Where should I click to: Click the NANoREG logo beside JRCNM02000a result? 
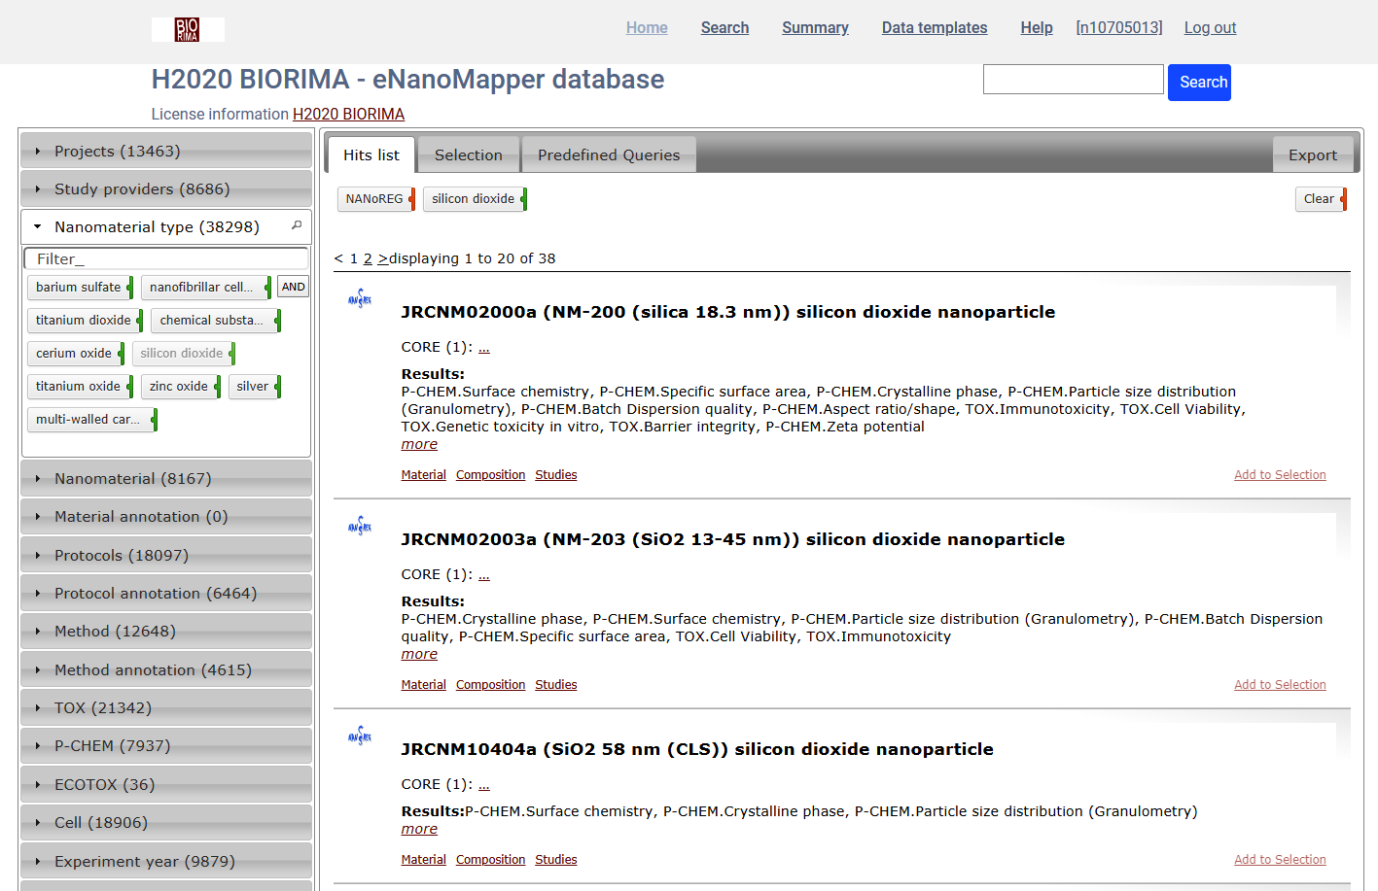360,298
